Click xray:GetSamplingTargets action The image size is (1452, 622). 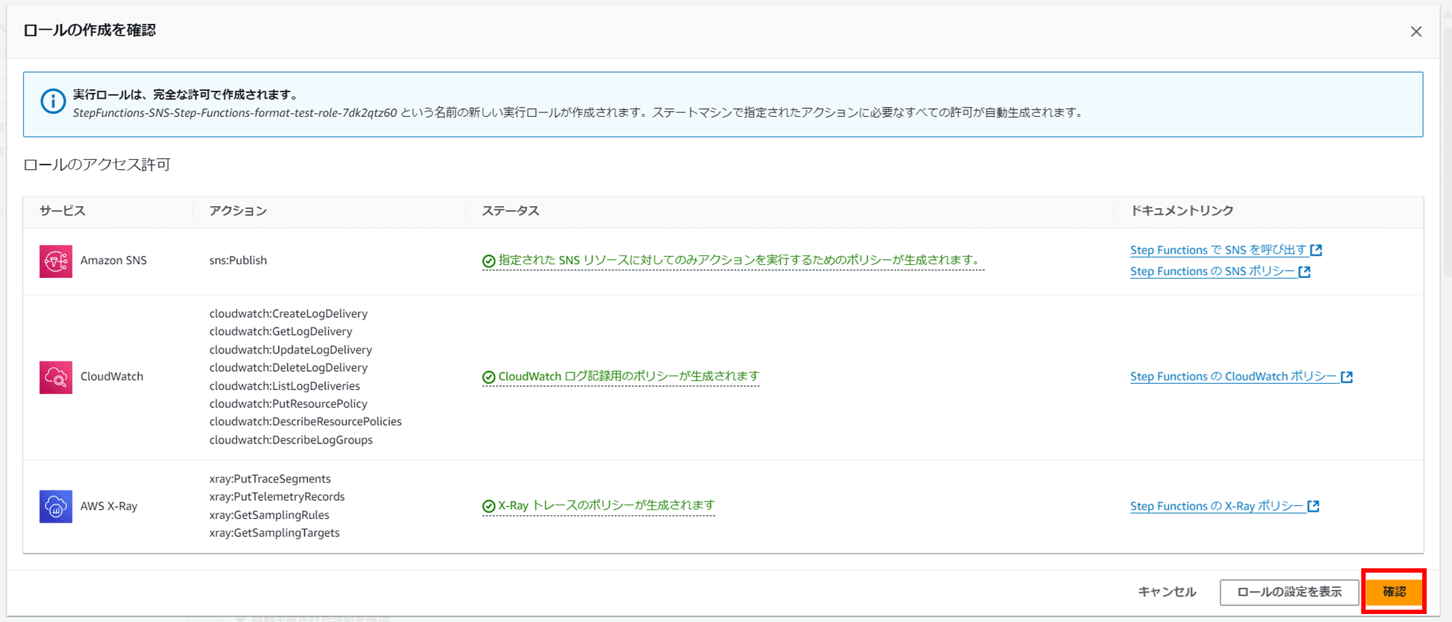click(x=274, y=533)
